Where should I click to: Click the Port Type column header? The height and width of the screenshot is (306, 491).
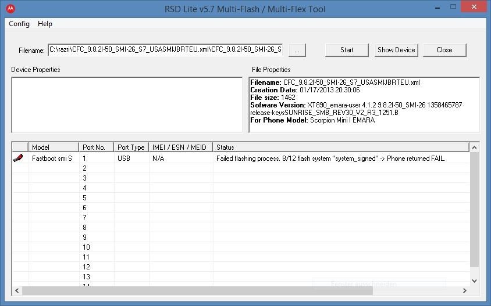point(131,147)
